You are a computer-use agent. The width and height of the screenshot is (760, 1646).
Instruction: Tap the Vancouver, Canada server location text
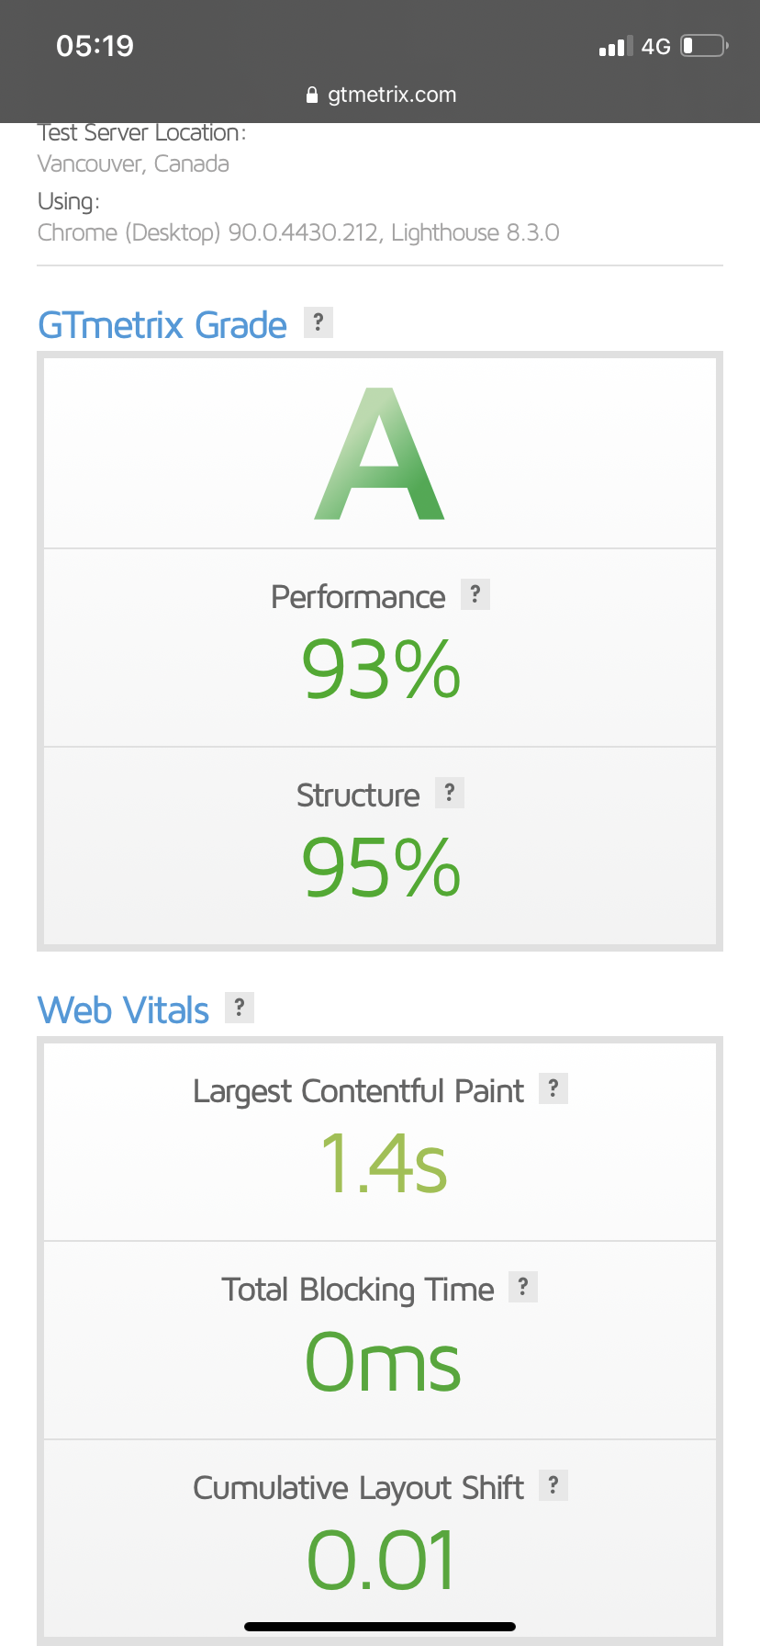point(133,163)
